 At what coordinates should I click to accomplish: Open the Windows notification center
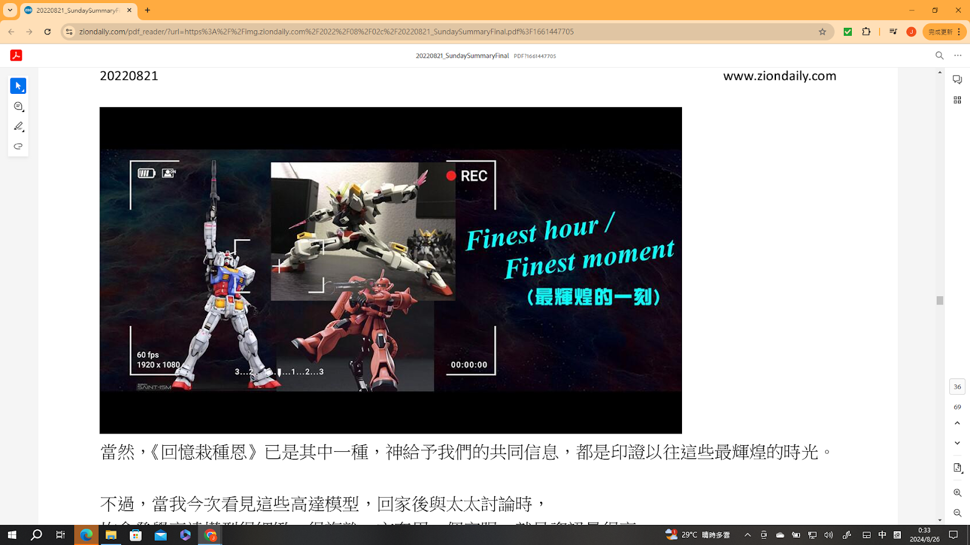click(x=954, y=535)
